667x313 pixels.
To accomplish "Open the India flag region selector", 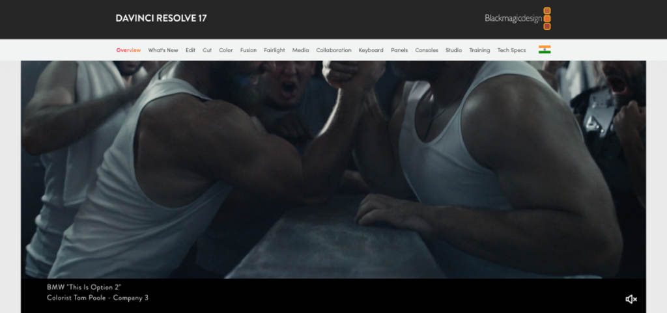I will 545,49.
